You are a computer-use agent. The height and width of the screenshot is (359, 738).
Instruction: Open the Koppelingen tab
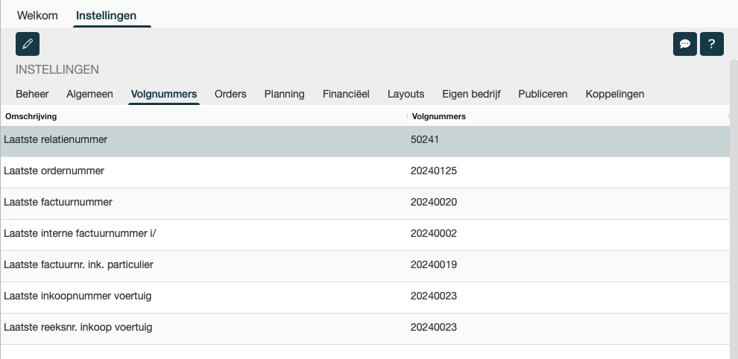click(x=615, y=94)
